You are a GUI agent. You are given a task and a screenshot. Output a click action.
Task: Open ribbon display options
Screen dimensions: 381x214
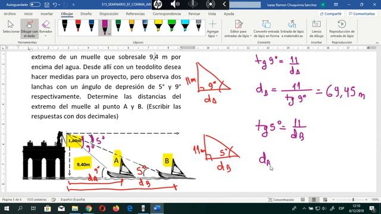pos(336,5)
